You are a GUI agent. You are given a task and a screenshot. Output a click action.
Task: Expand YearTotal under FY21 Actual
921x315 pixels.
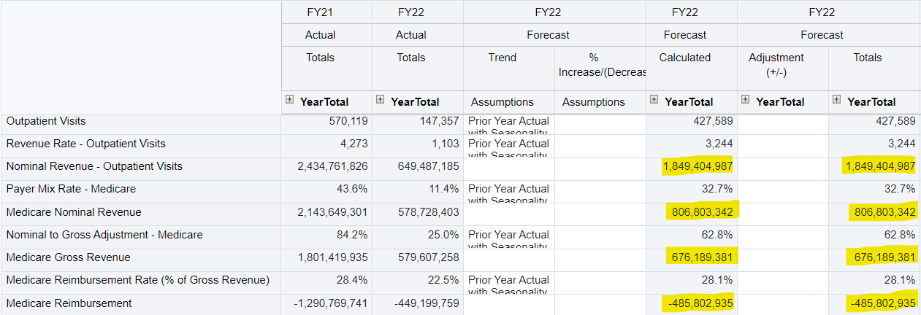tap(290, 101)
